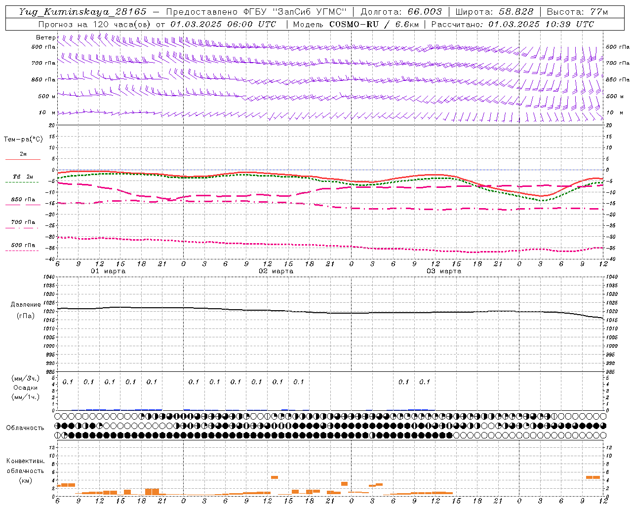Click the Модель COSMO-RU / 6.6км label

click(355, 24)
